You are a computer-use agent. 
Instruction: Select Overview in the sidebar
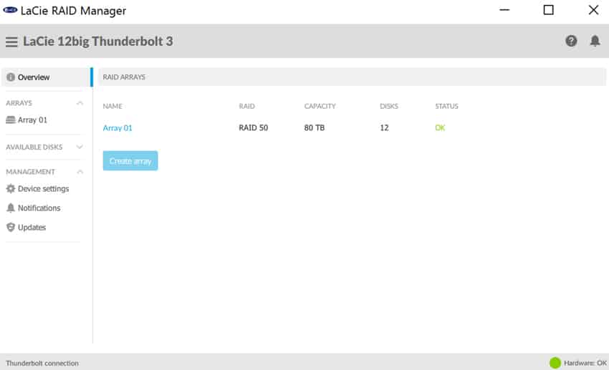coord(46,77)
